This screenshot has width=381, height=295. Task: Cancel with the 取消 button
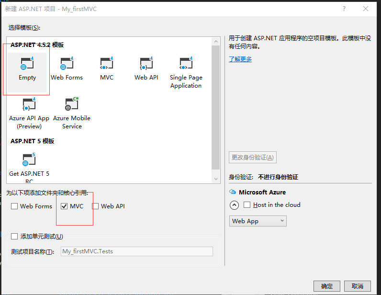coord(358,286)
